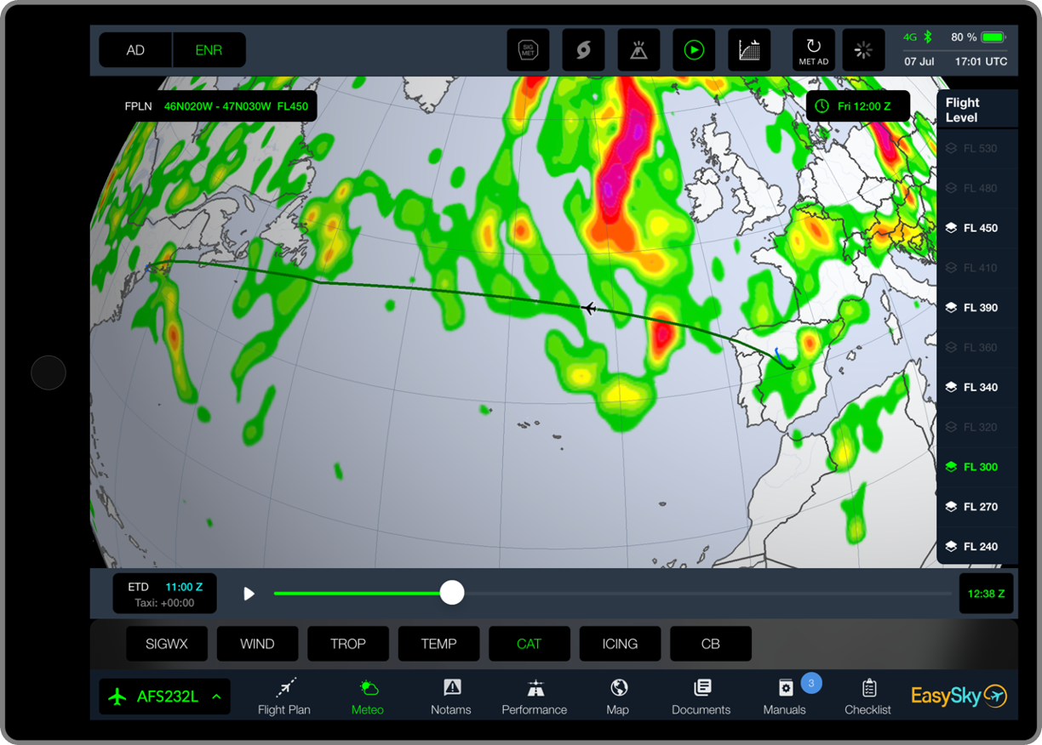Click the timeline slider handle
This screenshot has height=745, width=1042.
click(x=452, y=593)
